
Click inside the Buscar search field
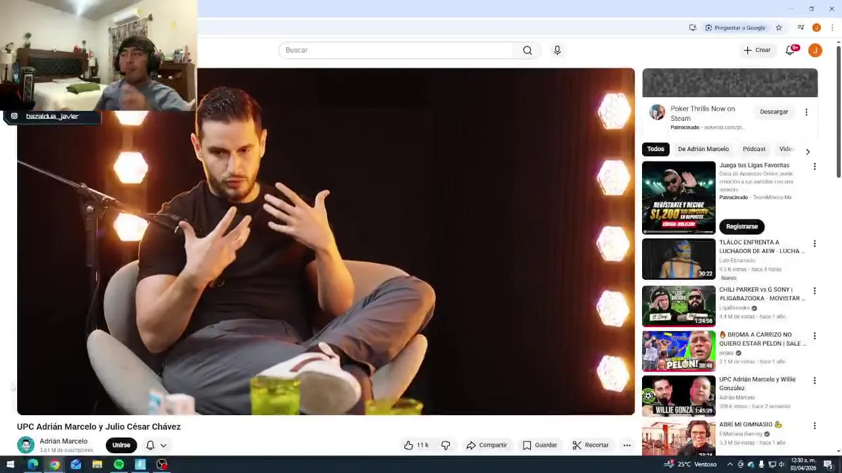[x=397, y=51]
